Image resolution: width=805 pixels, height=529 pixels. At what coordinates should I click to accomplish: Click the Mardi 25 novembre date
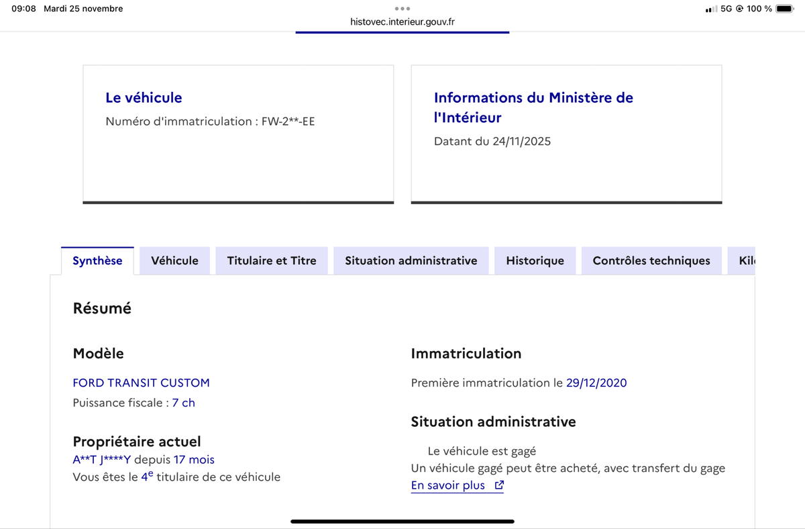pyautogui.click(x=83, y=9)
